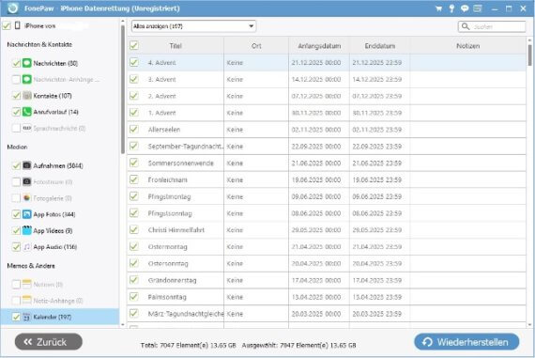Image resolution: width=535 pixels, height=358 pixels.
Task: Select the Gründonnerstag entry
Action: (x=172, y=280)
